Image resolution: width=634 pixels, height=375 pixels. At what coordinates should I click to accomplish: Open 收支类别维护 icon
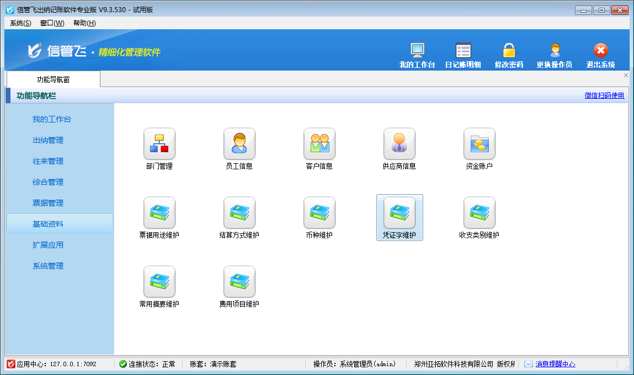point(480,213)
